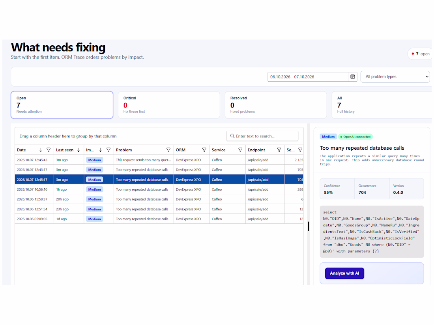Click the 'This request sends too many quer...' cell
Viewport: 434px width, 325px height.
pos(143,160)
